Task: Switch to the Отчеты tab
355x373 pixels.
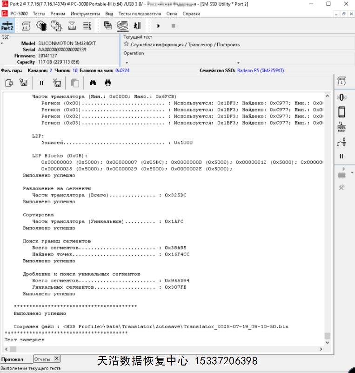Action: coord(42,359)
